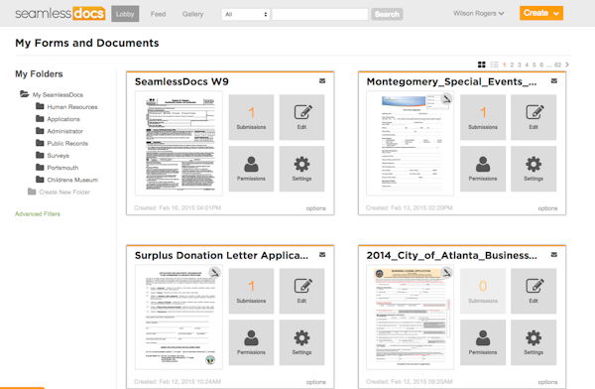Open Settings gear on 2014_City_of_Atlanta_Business card

click(x=534, y=342)
